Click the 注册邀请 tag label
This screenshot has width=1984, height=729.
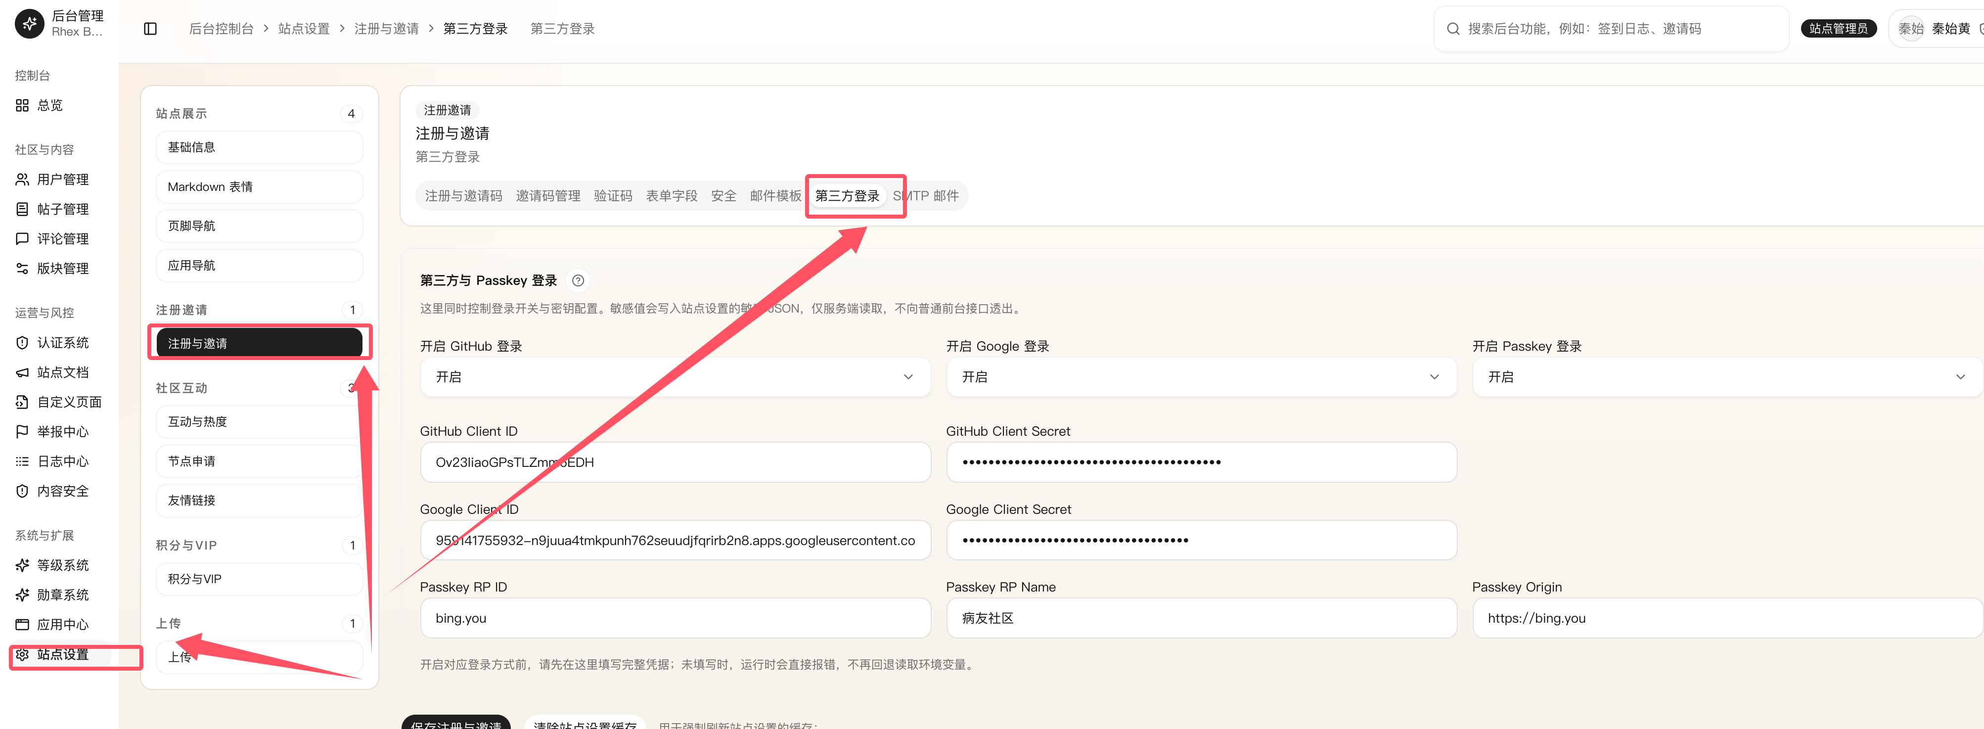(448, 110)
